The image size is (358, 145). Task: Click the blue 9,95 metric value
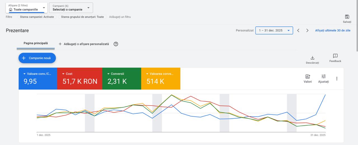pos(30,81)
